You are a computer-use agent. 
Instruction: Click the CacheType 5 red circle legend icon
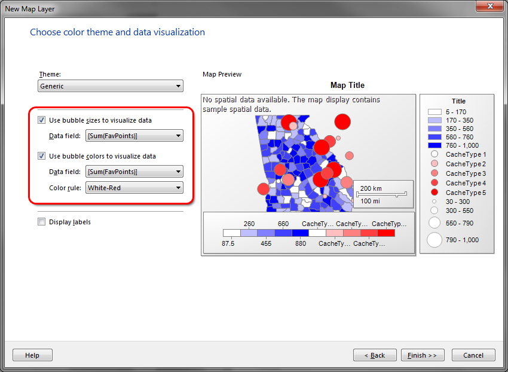434,193
